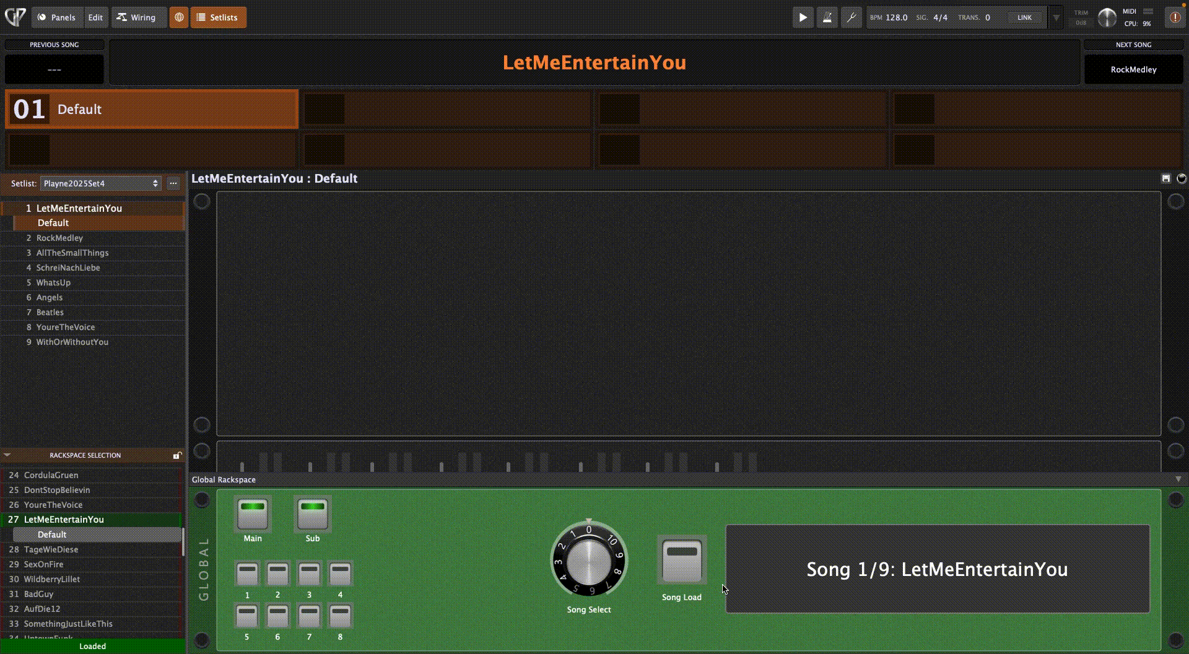Open the Setlist dropdown Playne2025Set4
The image size is (1189, 654).
(x=101, y=183)
